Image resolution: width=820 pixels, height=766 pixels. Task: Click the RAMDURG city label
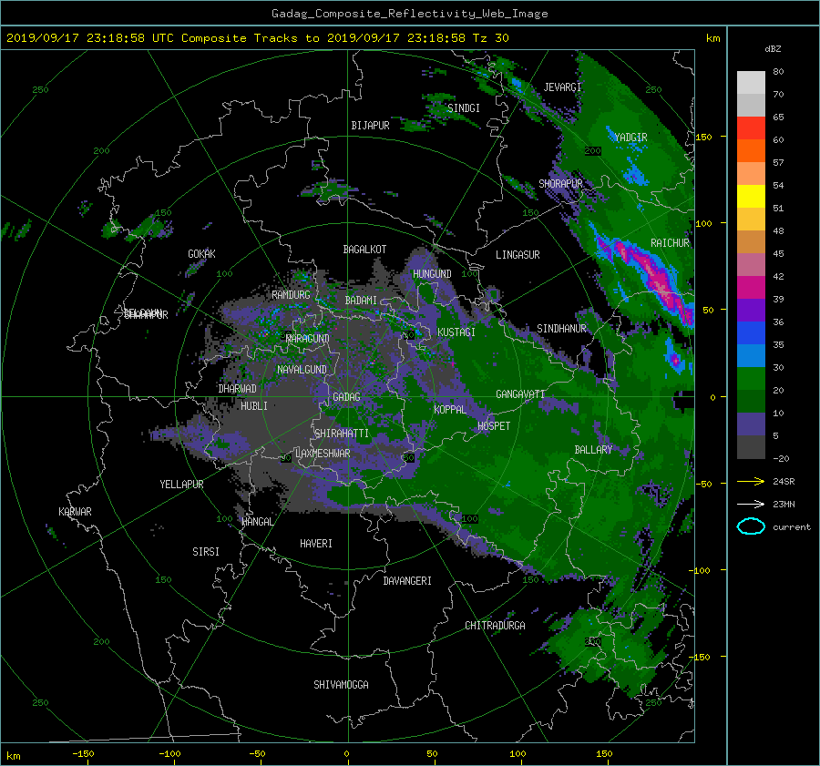[291, 295]
